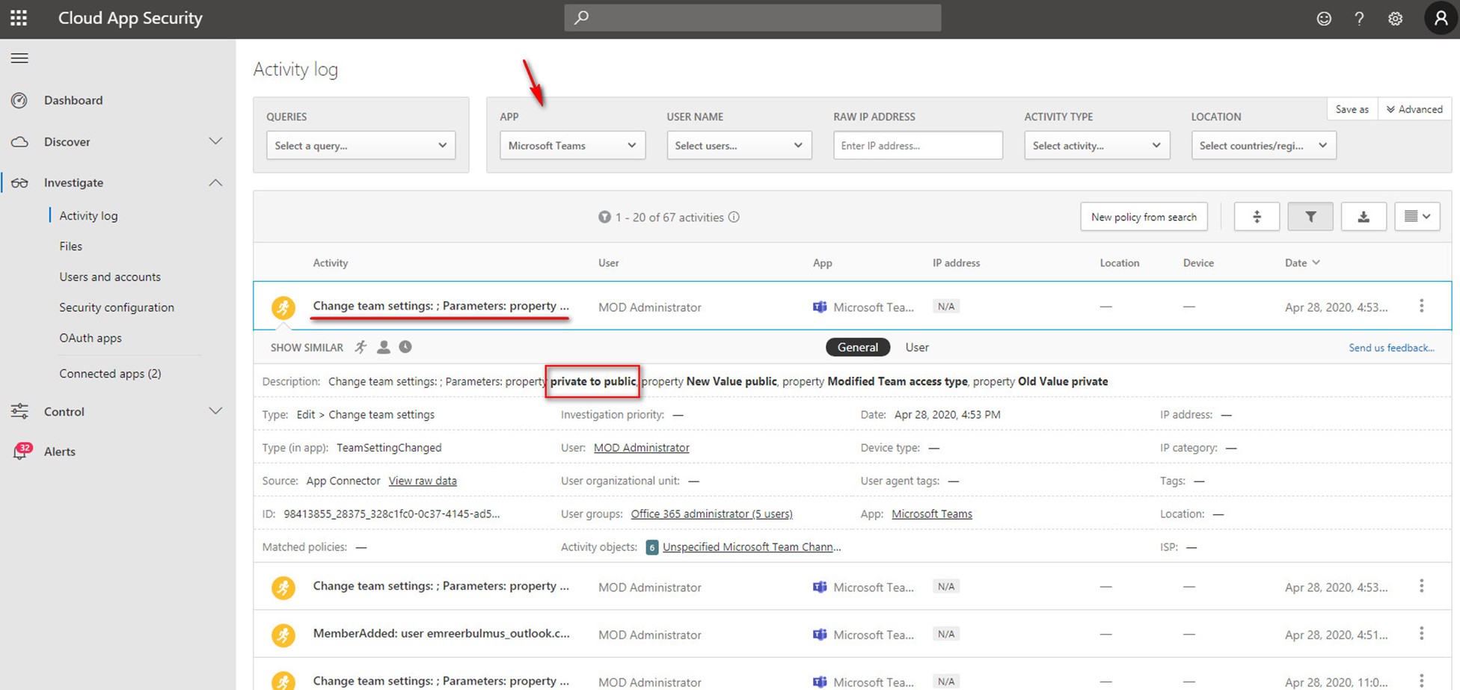Click the Save as button
Screen dimensions: 1460x690
point(1352,109)
